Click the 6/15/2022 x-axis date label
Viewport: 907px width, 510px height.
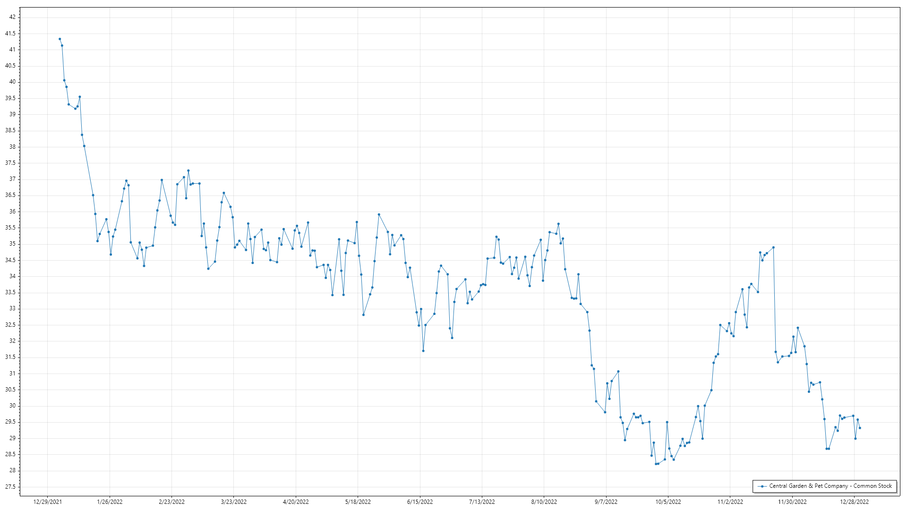pos(420,502)
